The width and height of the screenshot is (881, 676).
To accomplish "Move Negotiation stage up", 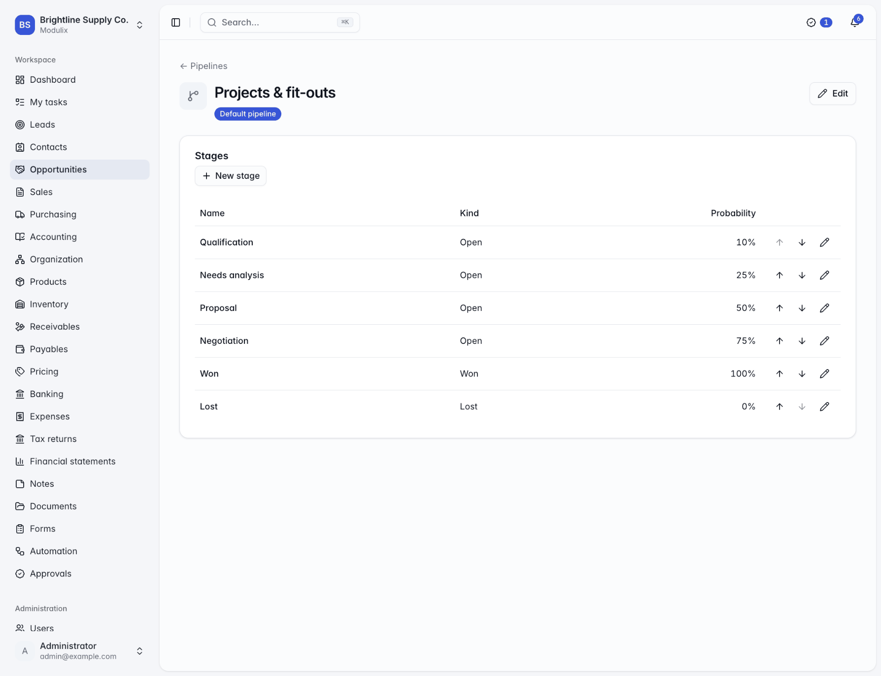I will point(779,341).
